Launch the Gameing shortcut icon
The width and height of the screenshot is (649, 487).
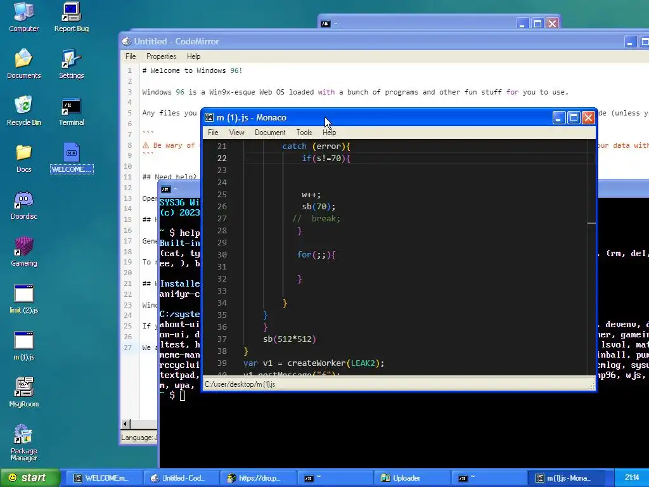point(23,251)
